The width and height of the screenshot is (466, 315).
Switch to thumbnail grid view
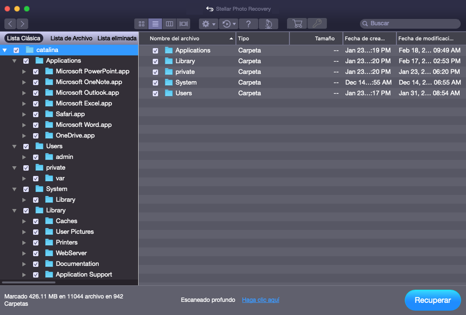coord(142,24)
